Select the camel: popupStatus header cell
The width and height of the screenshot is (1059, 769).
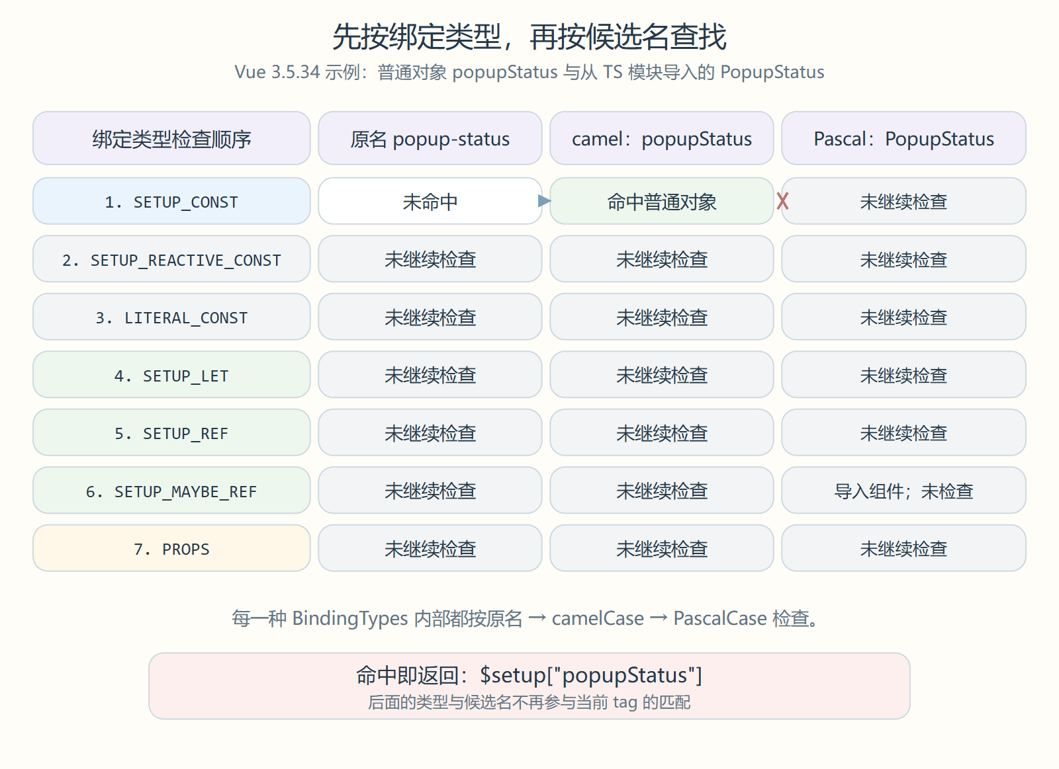click(x=662, y=138)
